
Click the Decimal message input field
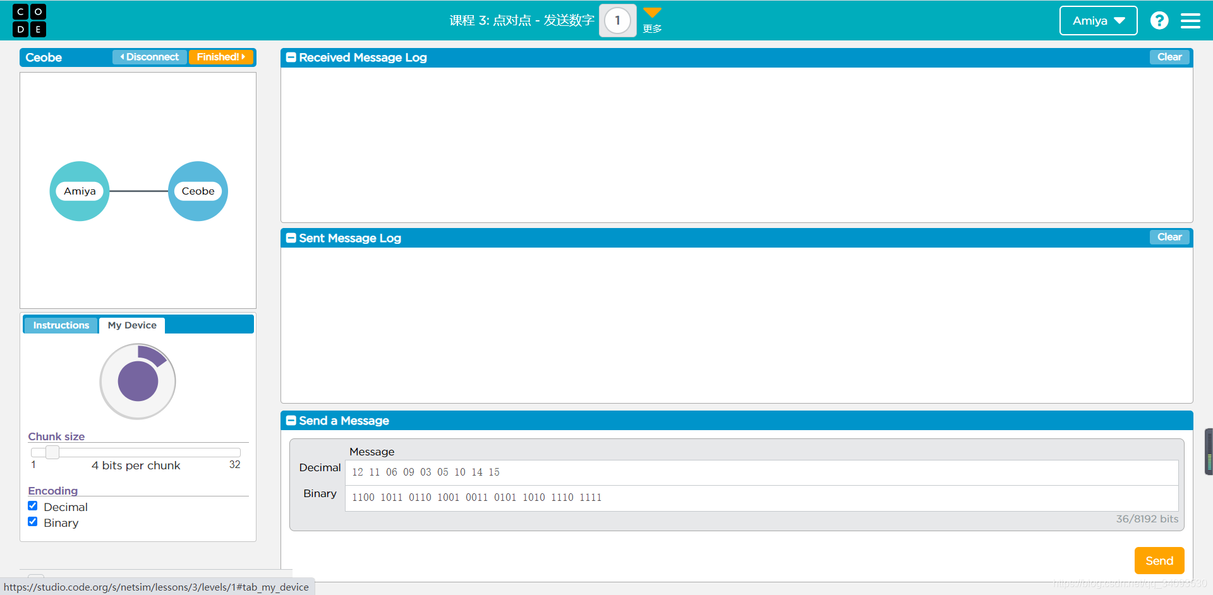[761, 472]
